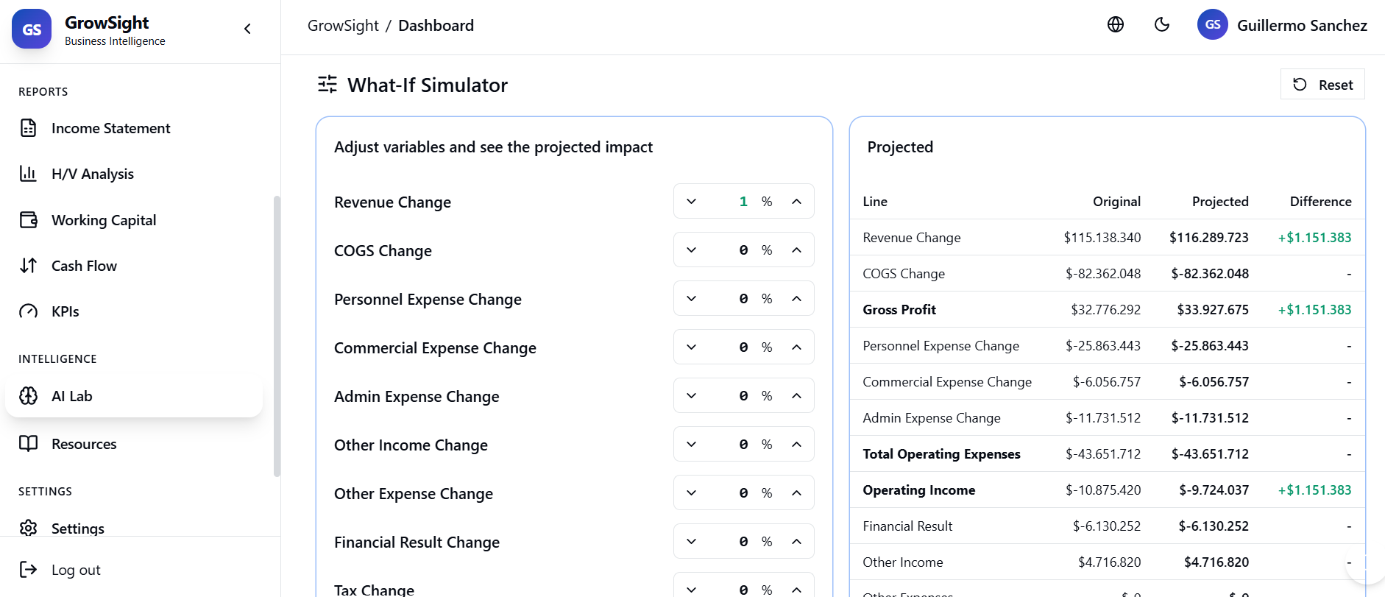1385x597 pixels.
Task: Reset the What-If Simulator
Action: click(1322, 85)
